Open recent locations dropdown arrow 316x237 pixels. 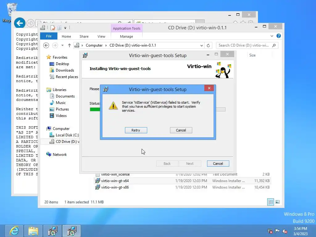point(62,45)
